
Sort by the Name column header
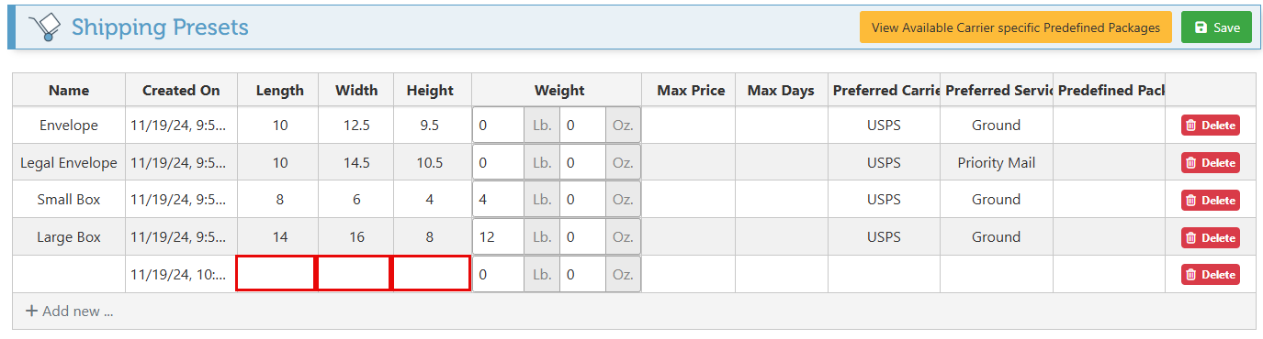coord(69,90)
